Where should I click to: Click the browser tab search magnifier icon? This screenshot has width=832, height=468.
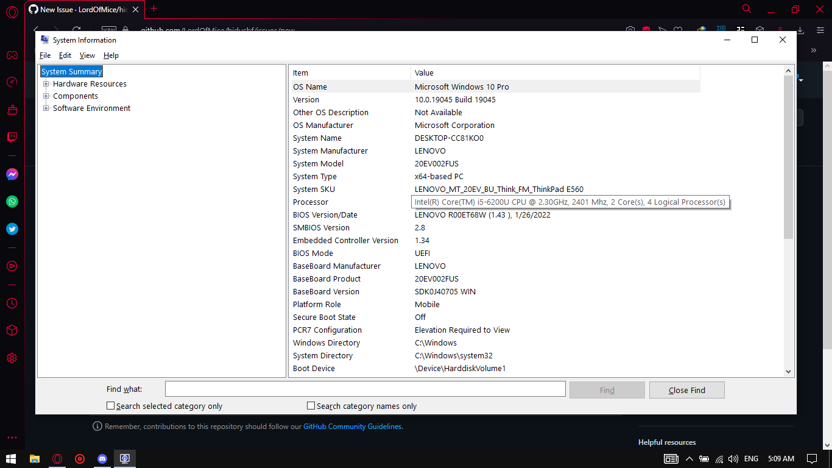747,9
